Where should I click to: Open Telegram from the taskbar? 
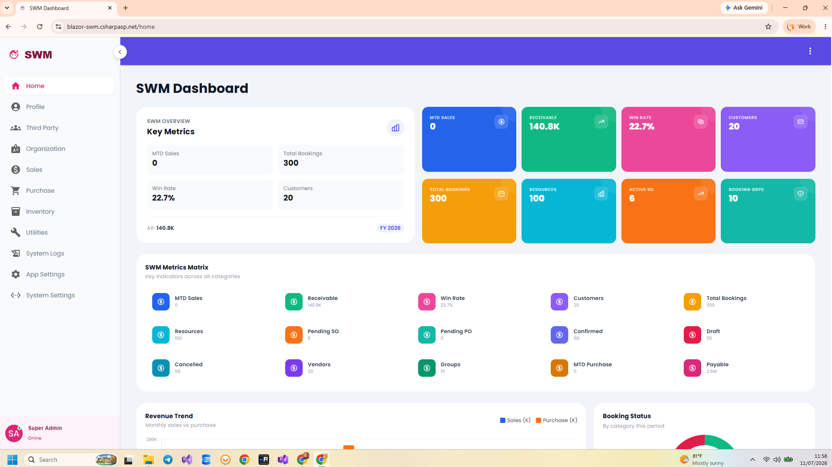point(168,460)
